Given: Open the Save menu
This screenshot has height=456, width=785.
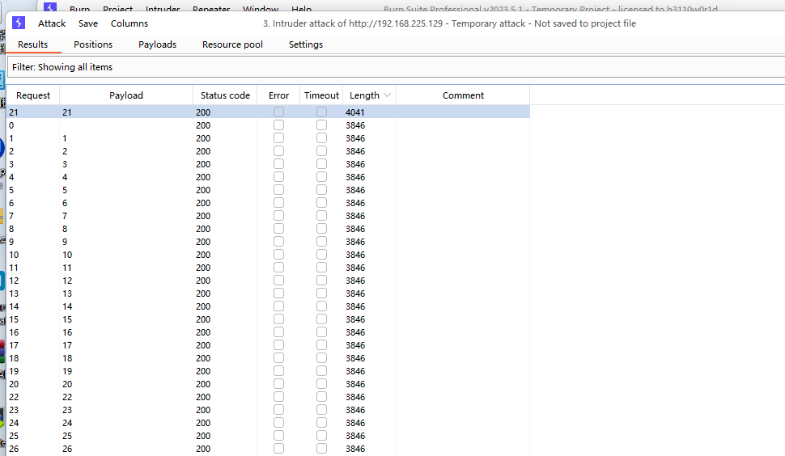Looking at the screenshot, I should (x=88, y=23).
